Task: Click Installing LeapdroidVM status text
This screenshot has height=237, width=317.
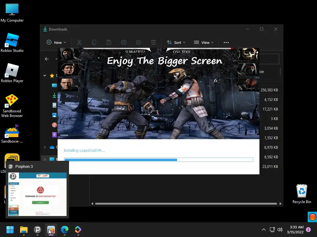Action: point(84,150)
